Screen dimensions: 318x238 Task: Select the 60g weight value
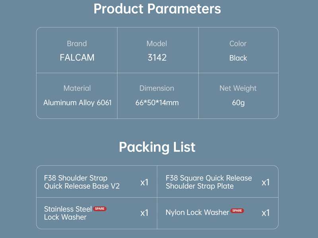pos(238,103)
